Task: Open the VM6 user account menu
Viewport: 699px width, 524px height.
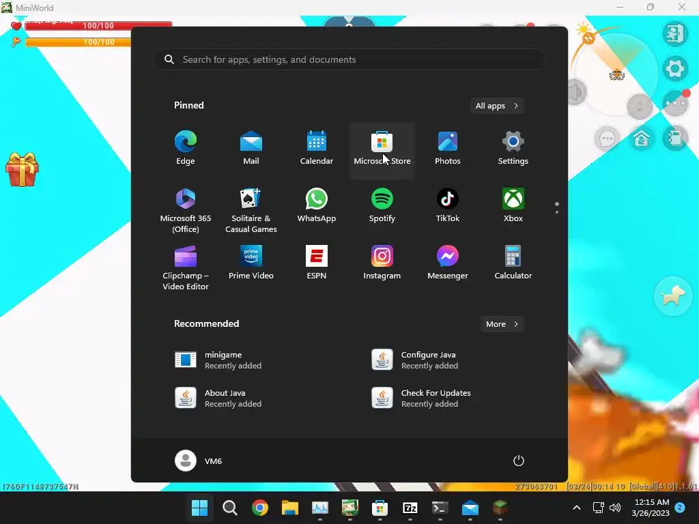Action: (x=199, y=461)
